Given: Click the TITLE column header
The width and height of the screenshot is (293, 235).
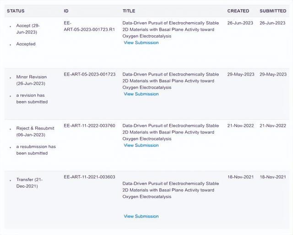Looking at the screenshot, I should pos(129,11).
